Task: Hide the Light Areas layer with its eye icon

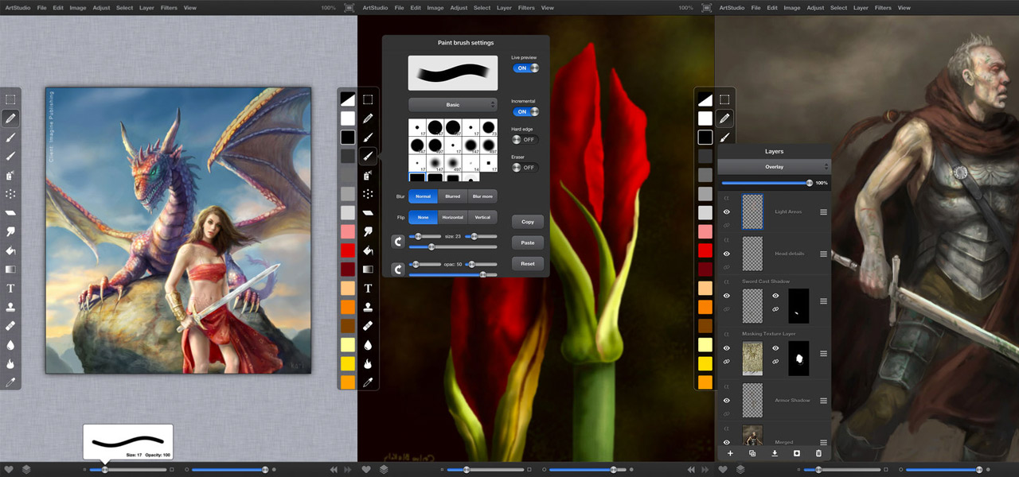Action: [727, 212]
